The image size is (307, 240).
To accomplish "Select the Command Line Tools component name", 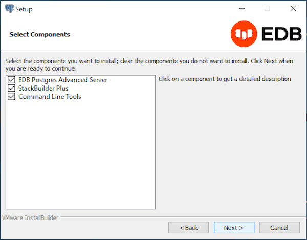I will tap(50, 97).
